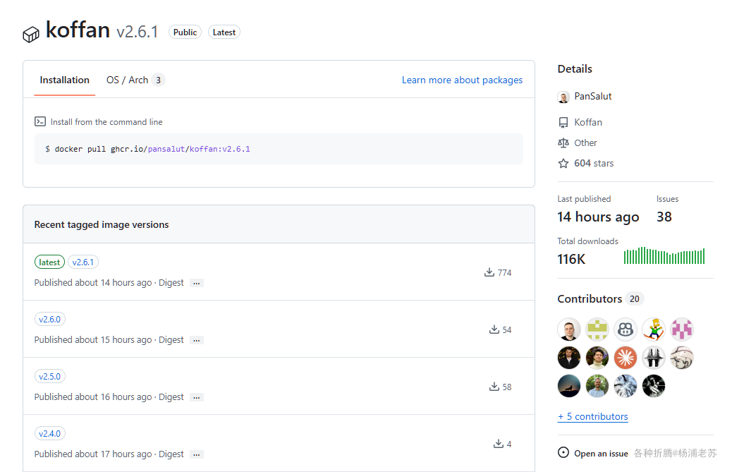Click Recent tagged image versions heading
The height and width of the screenshot is (472, 732).
(x=102, y=224)
